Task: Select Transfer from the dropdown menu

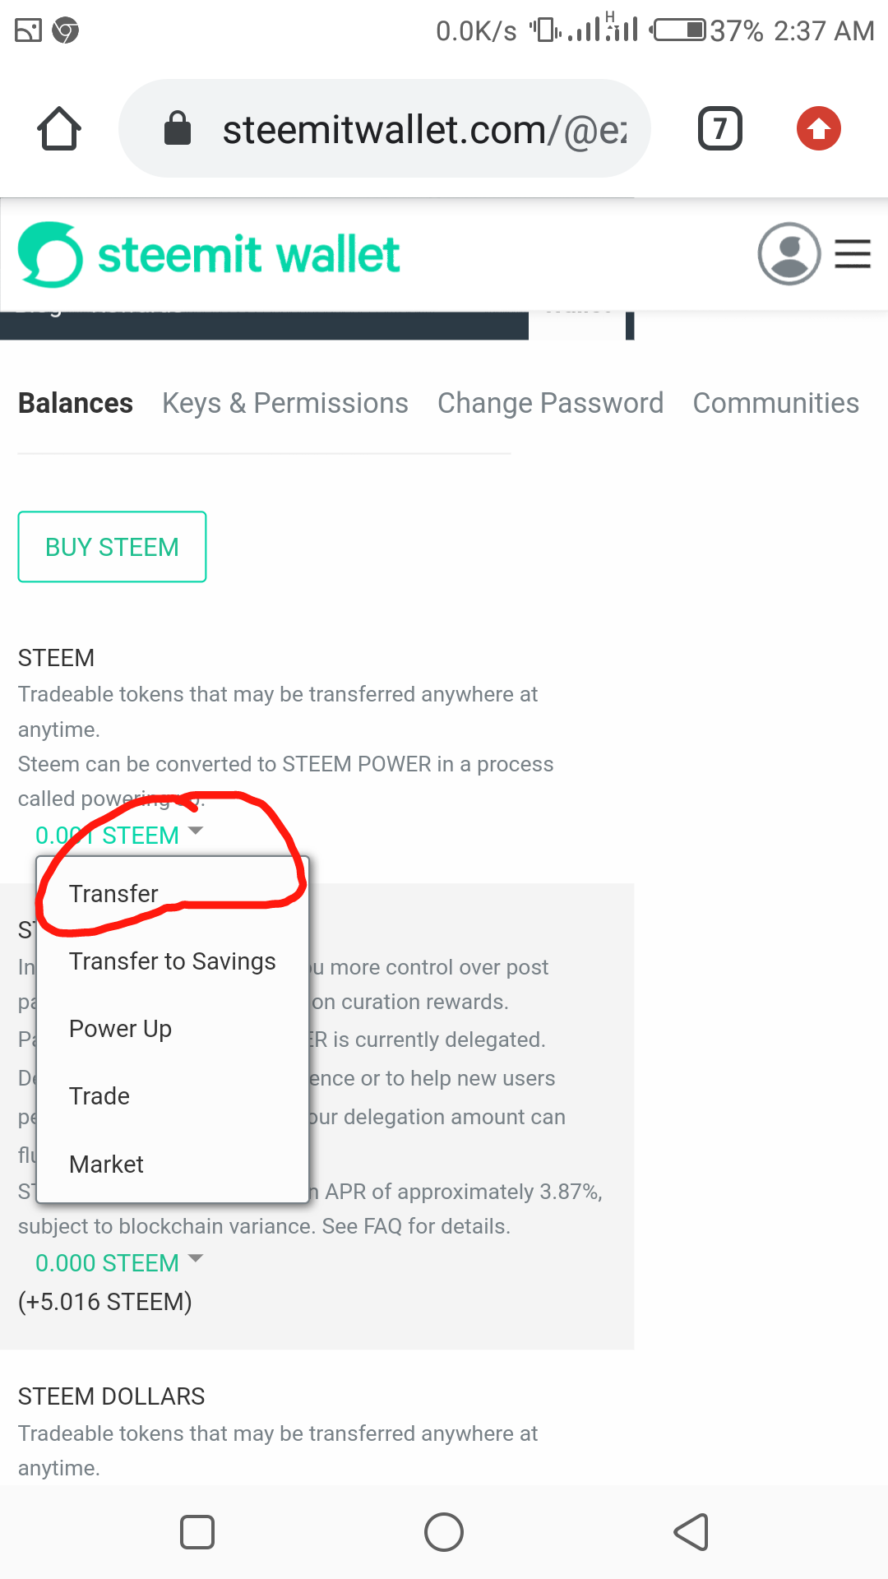Action: pos(113,894)
